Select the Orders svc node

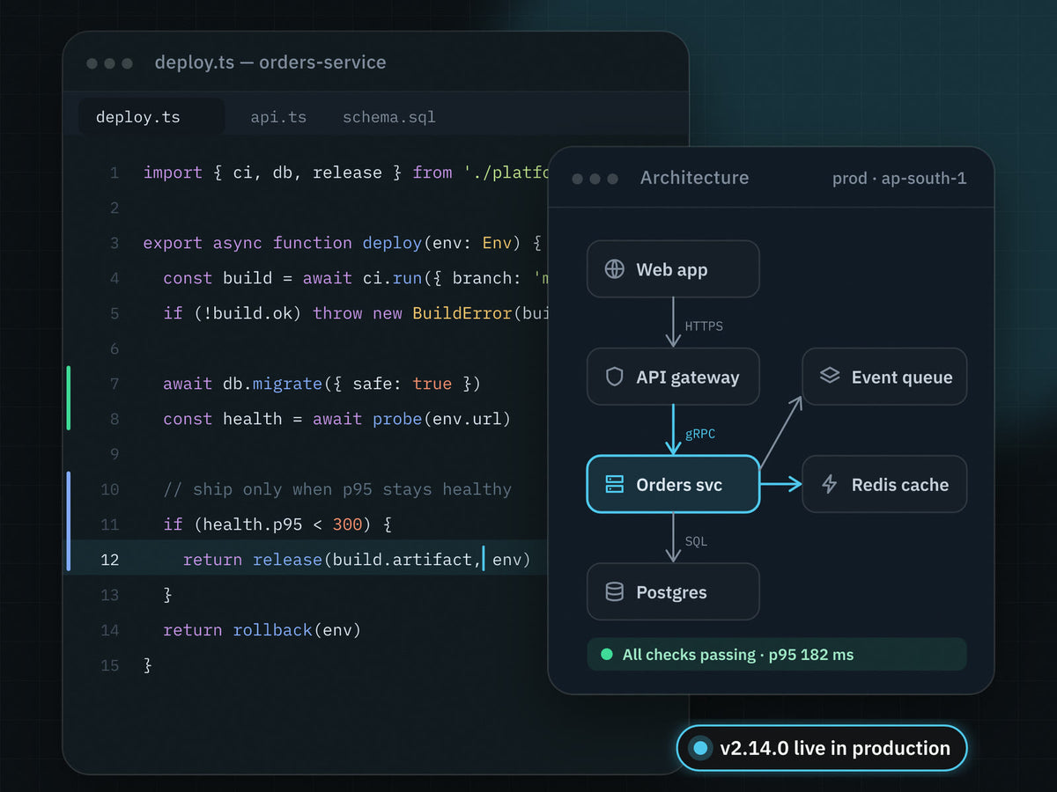(x=673, y=484)
